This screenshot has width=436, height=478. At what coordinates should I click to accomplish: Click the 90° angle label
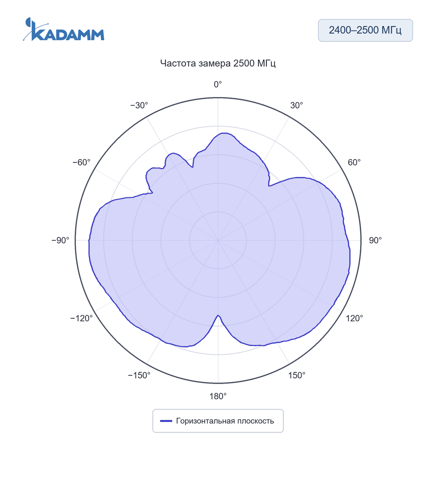pyautogui.click(x=375, y=240)
